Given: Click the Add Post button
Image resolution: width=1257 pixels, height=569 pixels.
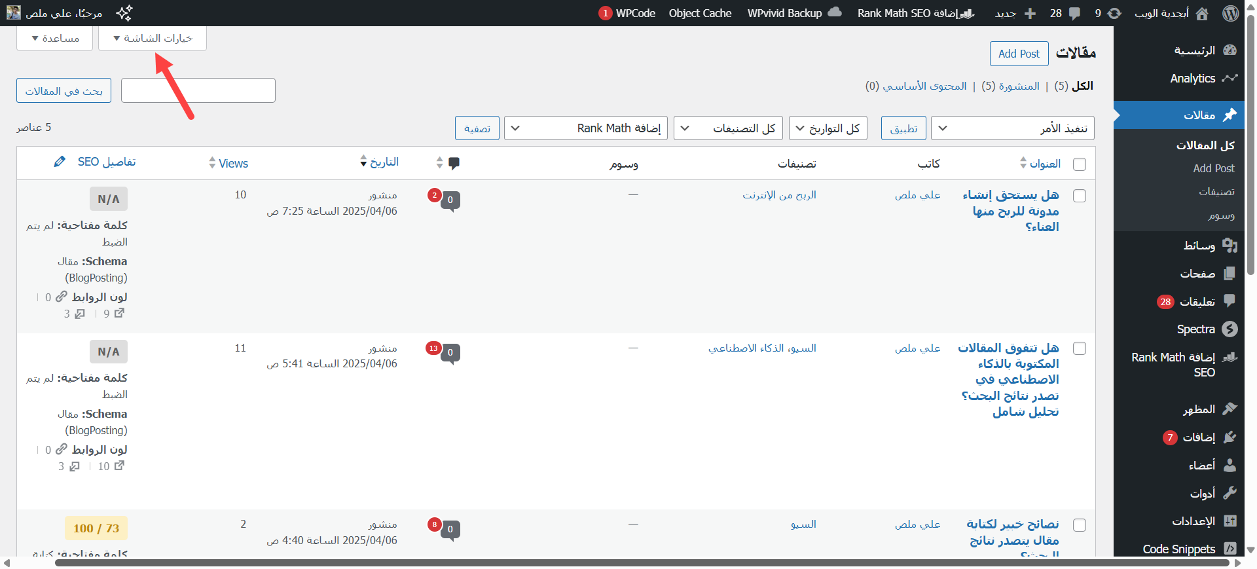Looking at the screenshot, I should click(x=1019, y=54).
